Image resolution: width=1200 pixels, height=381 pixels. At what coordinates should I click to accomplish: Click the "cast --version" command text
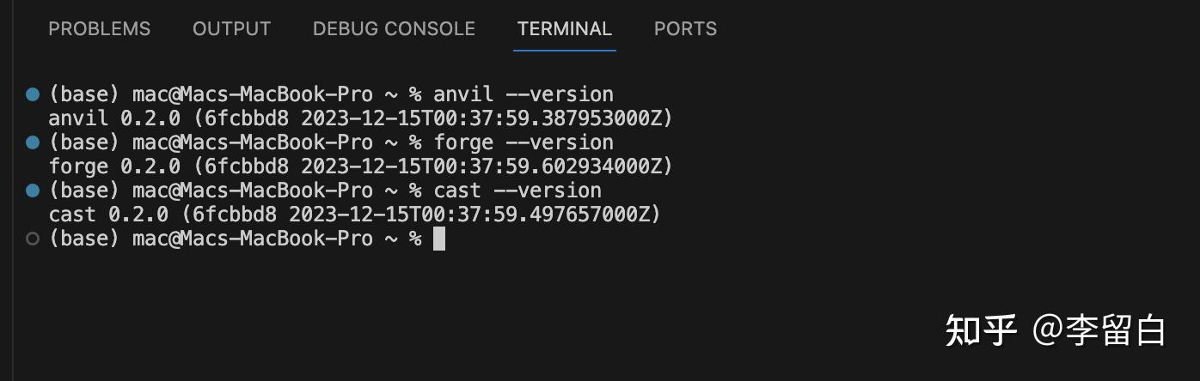click(517, 190)
